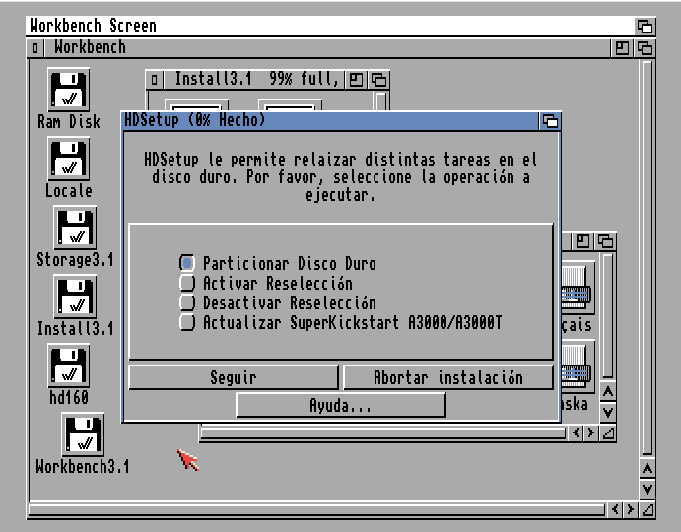This screenshot has width=681, height=532.
Task: Click HDSetup window depth gadget
Action: (550, 121)
